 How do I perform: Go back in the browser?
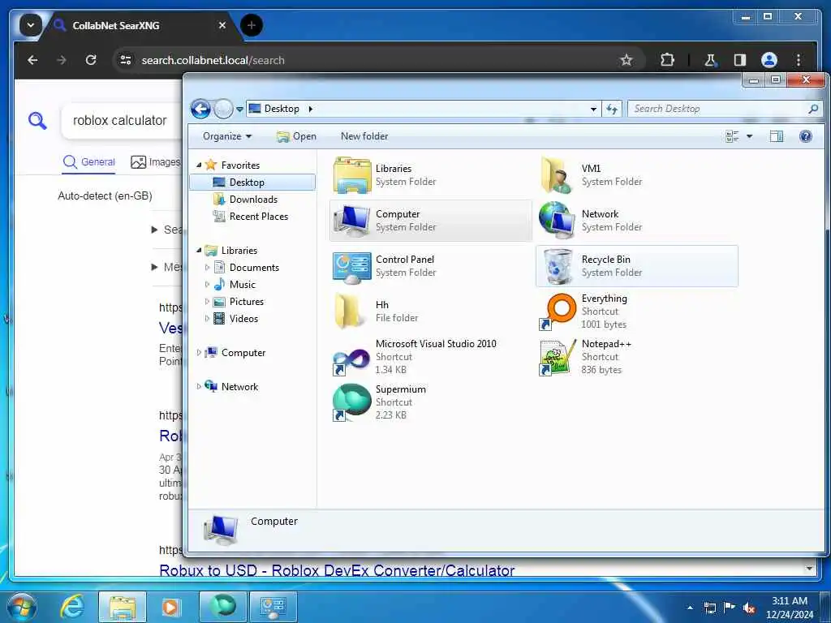click(x=32, y=60)
